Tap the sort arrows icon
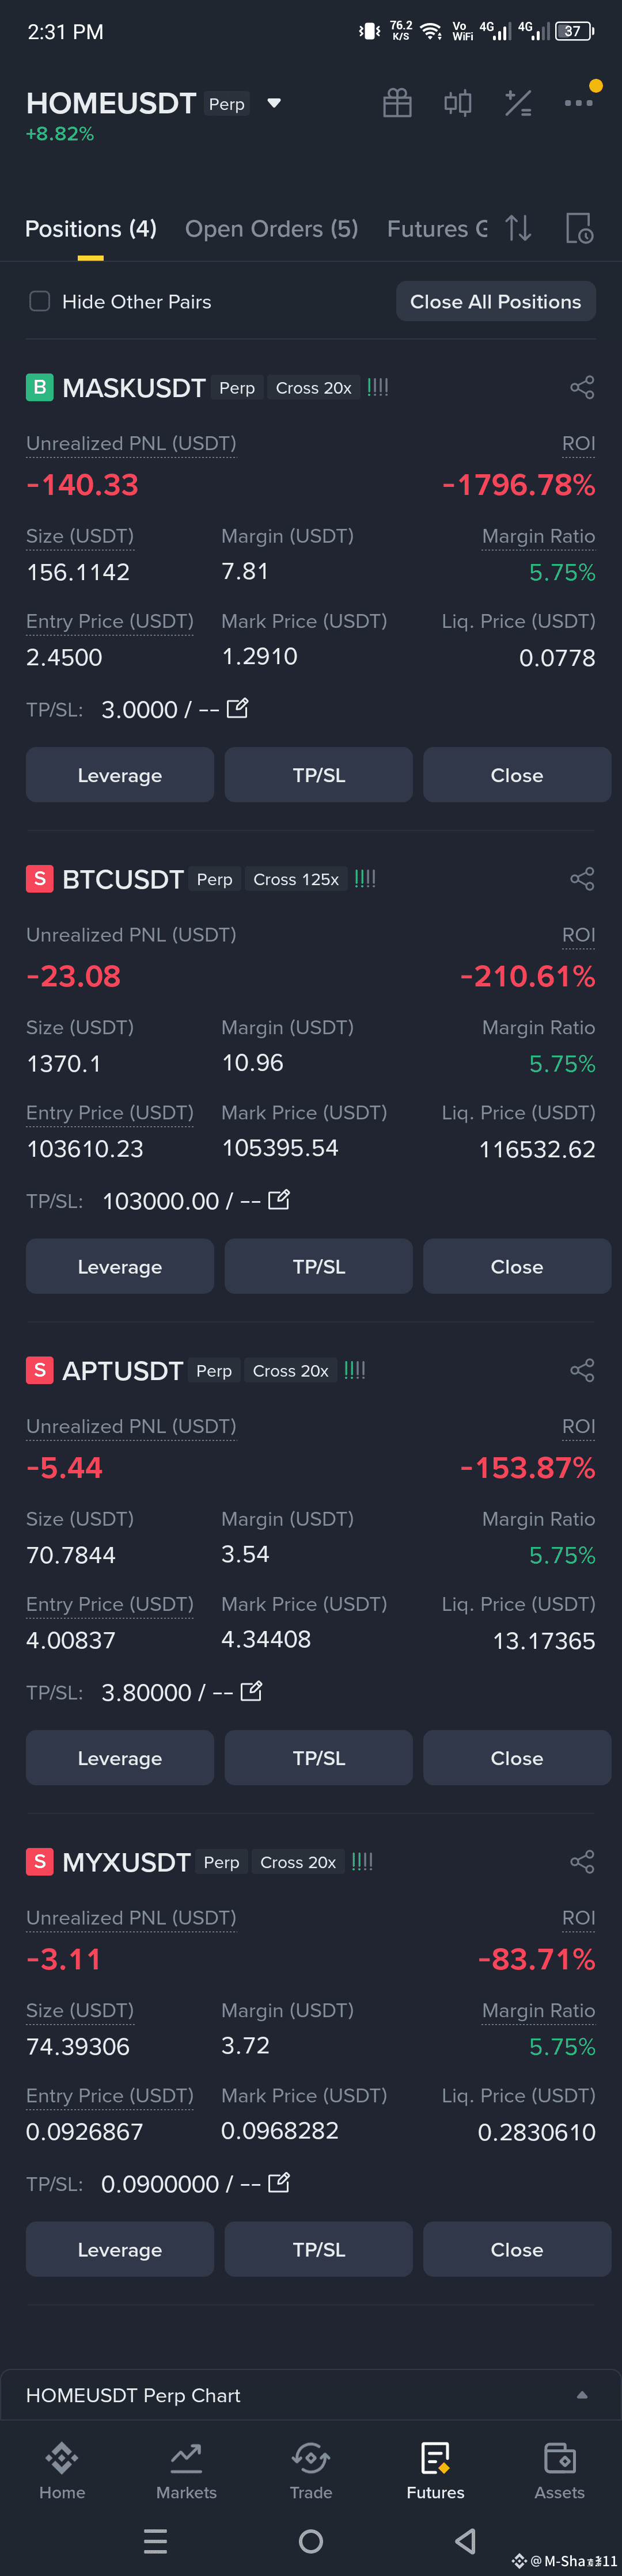 pyautogui.click(x=518, y=228)
